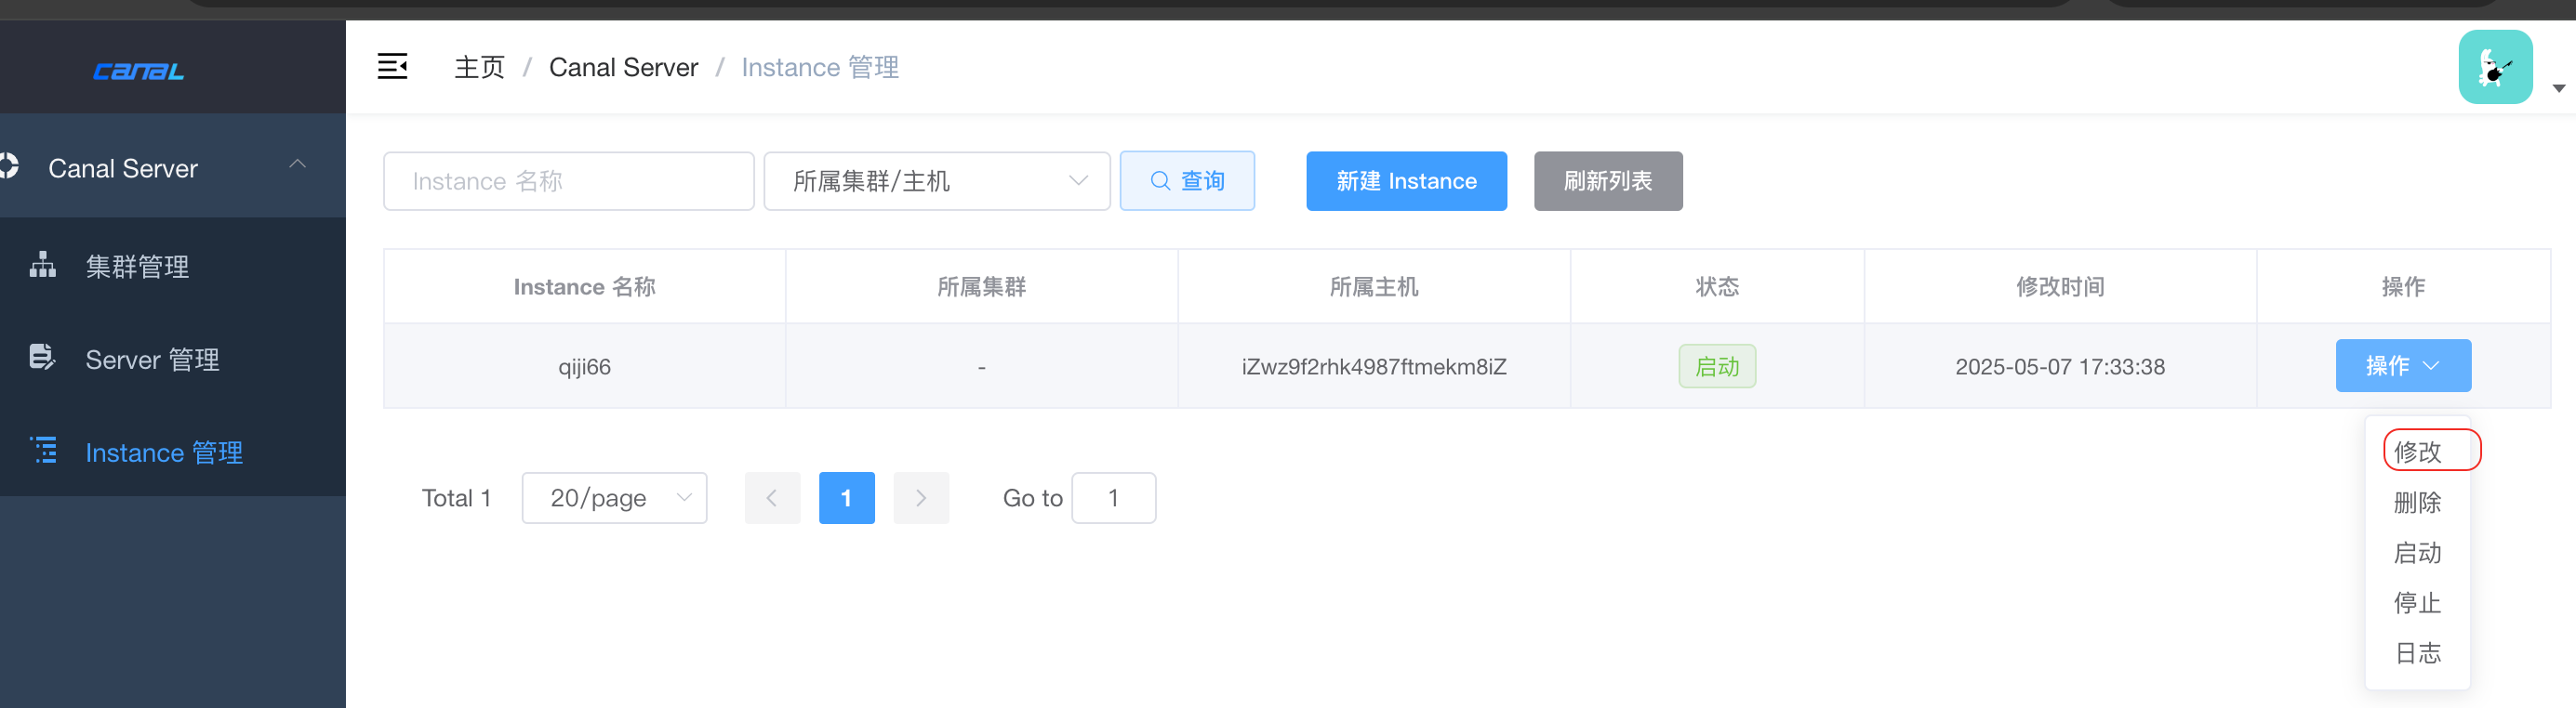2576x708 pixels.
Task: Open the 20/page size dropdown
Action: (x=614, y=497)
